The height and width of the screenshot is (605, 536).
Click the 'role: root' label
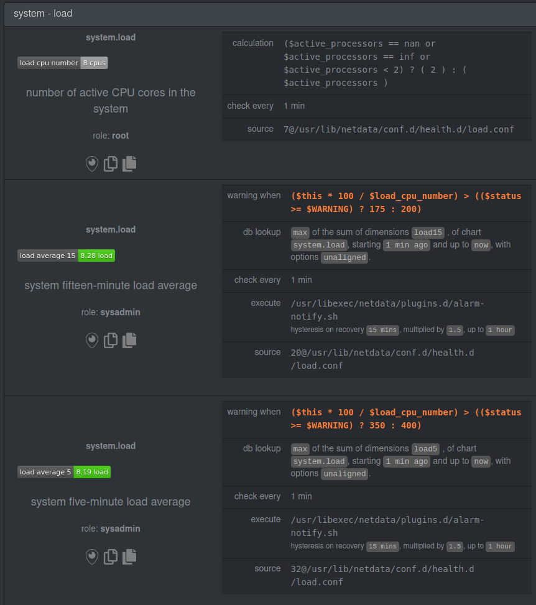[111, 136]
